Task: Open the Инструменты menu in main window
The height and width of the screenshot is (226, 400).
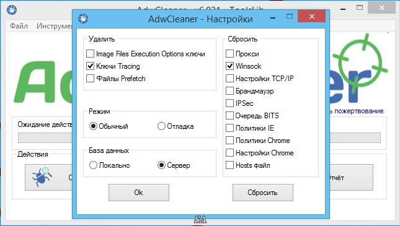Action: point(54,26)
